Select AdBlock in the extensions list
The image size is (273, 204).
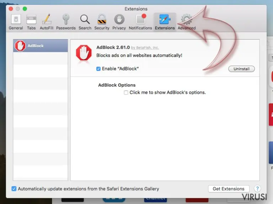pyautogui.click(x=41, y=45)
